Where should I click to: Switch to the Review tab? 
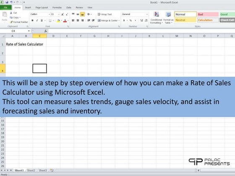pos(79,8)
